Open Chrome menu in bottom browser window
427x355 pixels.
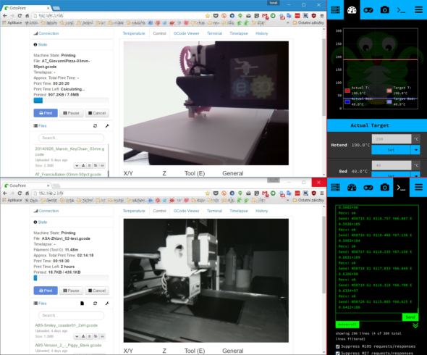322,193
